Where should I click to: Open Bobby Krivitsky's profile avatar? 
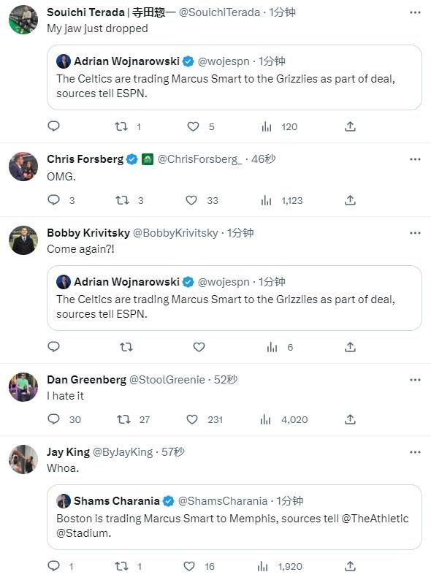(x=23, y=240)
